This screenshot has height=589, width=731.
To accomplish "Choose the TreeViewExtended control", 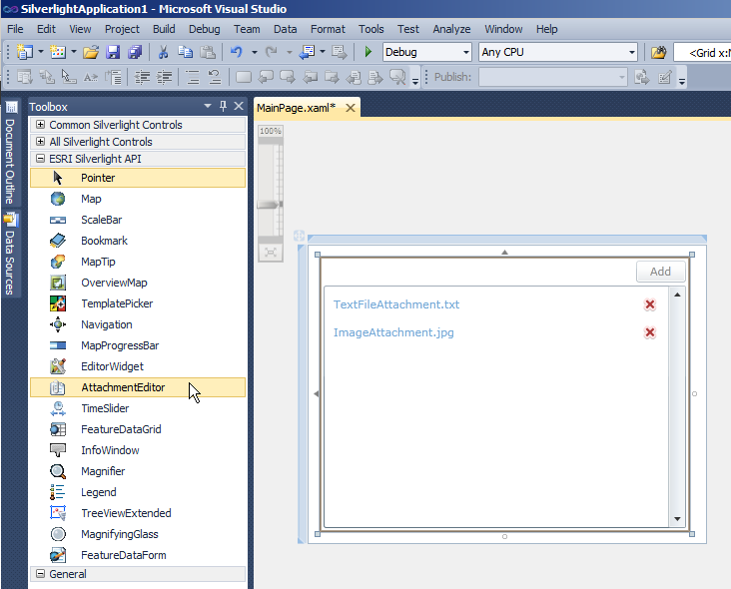I will coord(138,513).
